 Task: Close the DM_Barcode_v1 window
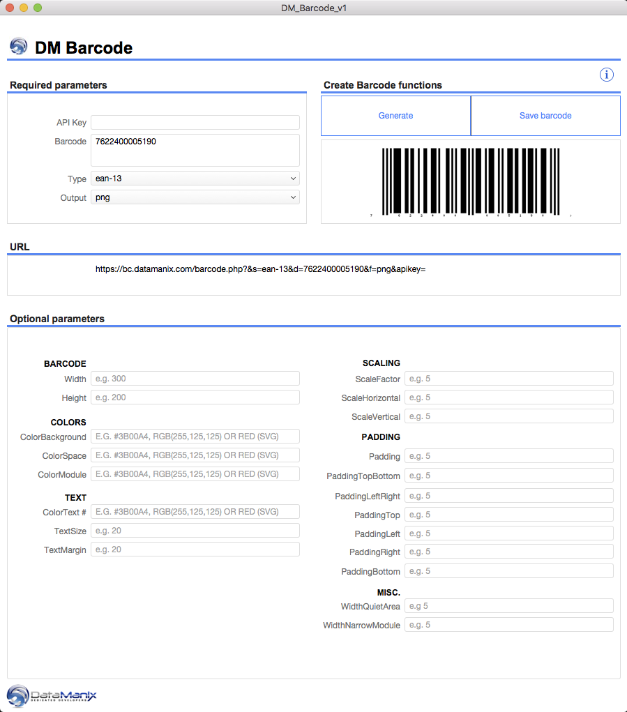pos(10,8)
